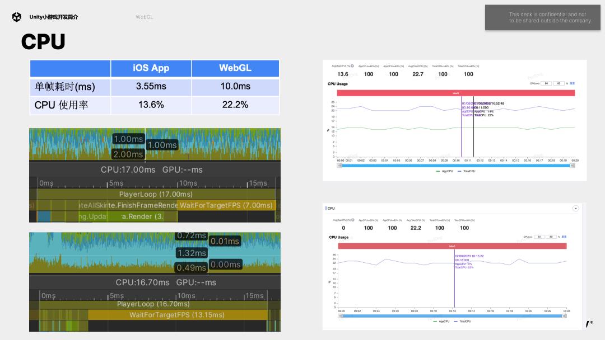Image resolution: width=605 pixels, height=340 pixels.
Task: Click the blue reset link in top chart
Action: 572,83
